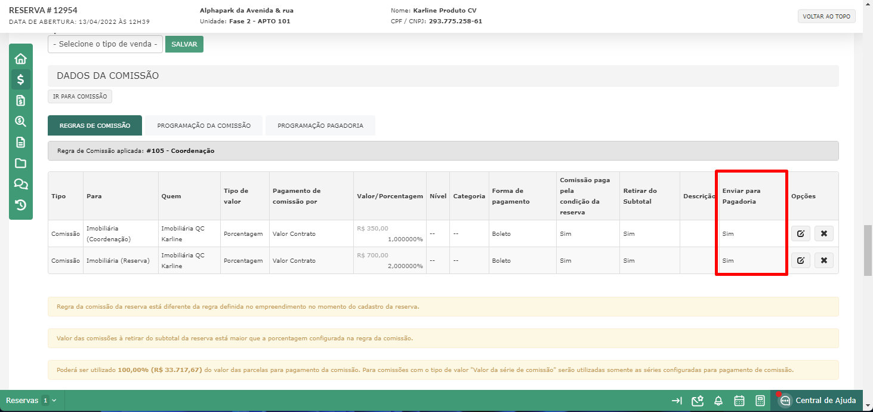Delete the Imobiliária (Coordenação) commission row
Image resolution: width=873 pixels, height=412 pixels.
point(823,233)
